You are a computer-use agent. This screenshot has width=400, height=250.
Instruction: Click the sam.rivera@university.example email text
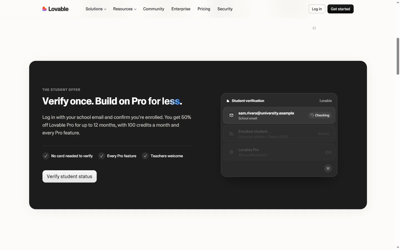(x=266, y=113)
